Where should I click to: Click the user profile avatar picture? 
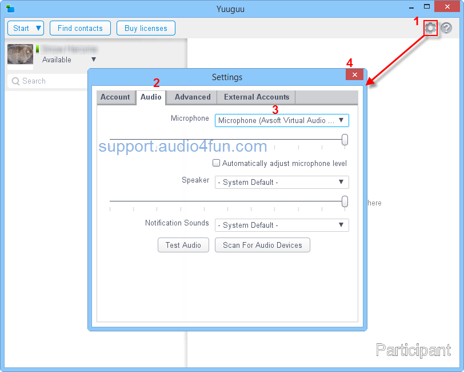20,54
